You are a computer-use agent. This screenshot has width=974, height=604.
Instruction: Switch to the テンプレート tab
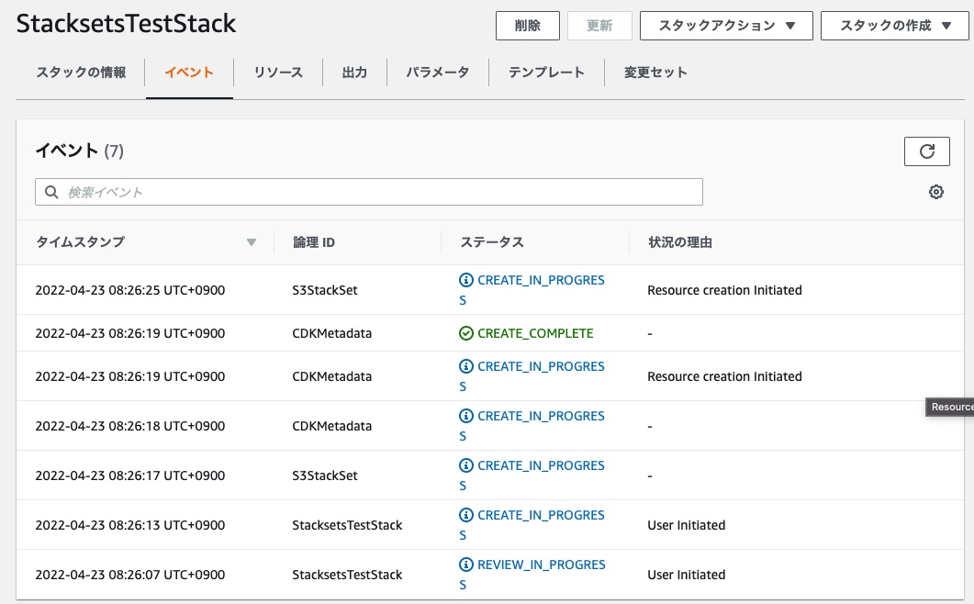[x=546, y=71]
